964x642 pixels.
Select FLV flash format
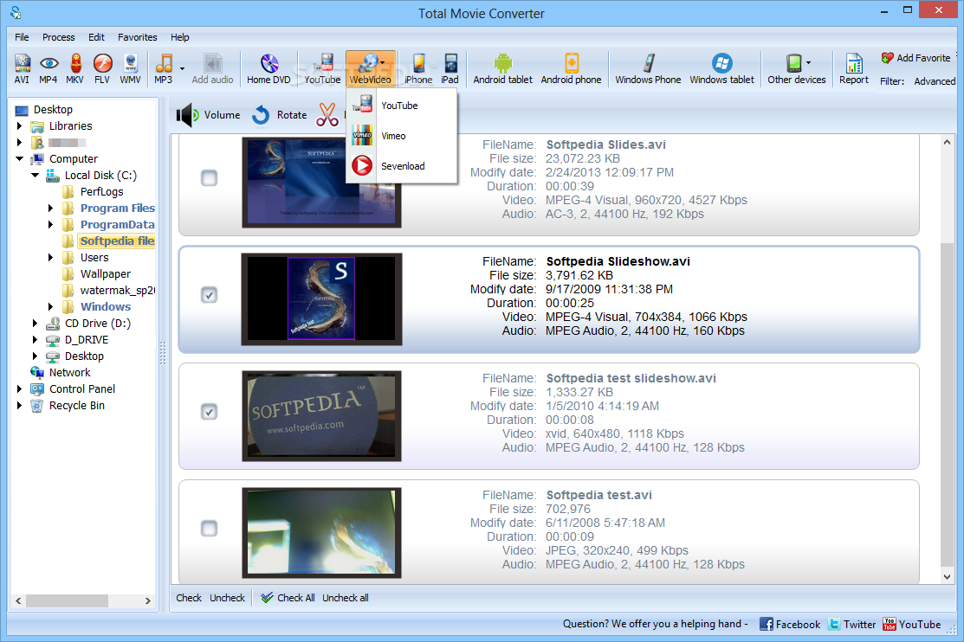click(102, 68)
